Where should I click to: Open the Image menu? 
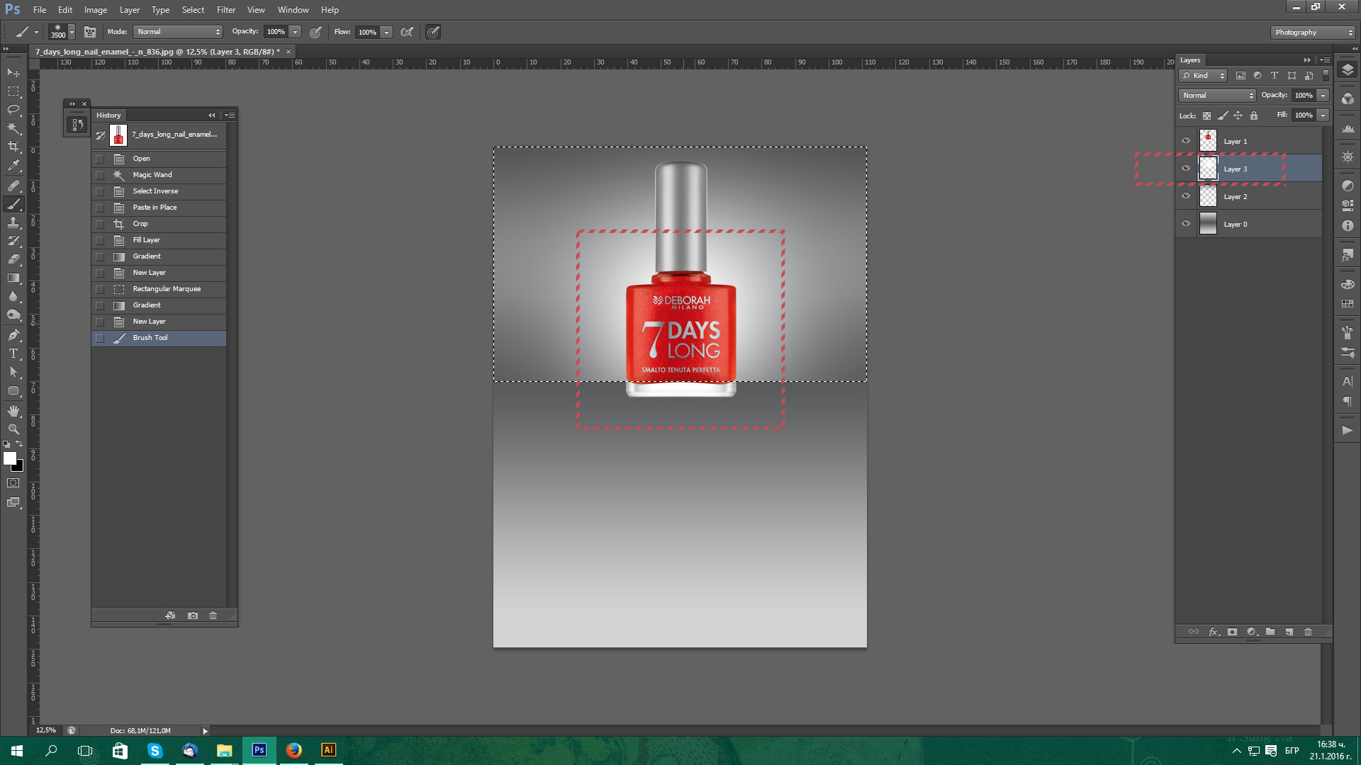pos(96,10)
